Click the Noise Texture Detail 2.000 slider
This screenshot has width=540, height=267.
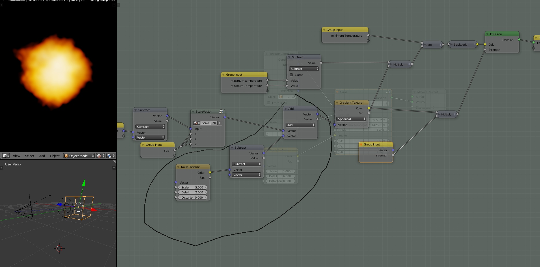pyautogui.click(x=193, y=192)
